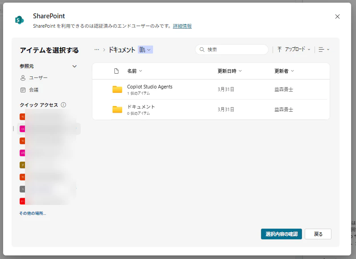
Task: Open the アップロード dropdown
Action: [294, 49]
